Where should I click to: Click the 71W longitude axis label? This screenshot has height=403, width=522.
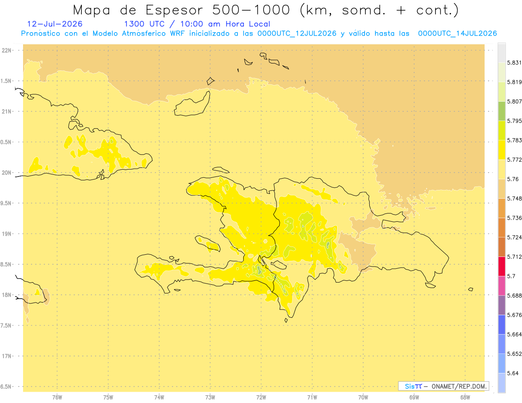[x=312, y=397]
